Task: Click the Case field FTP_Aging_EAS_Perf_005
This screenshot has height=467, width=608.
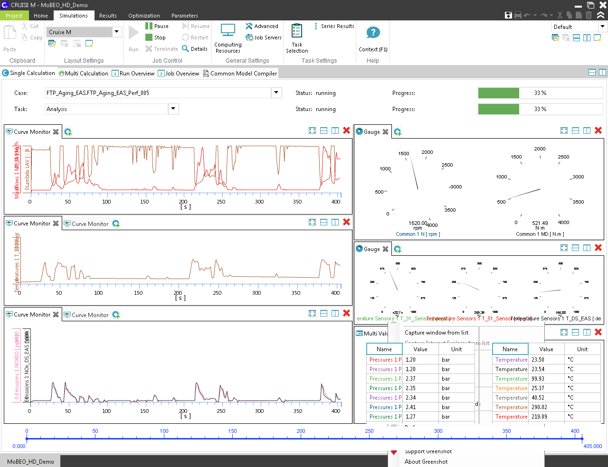Action: coord(158,93)
